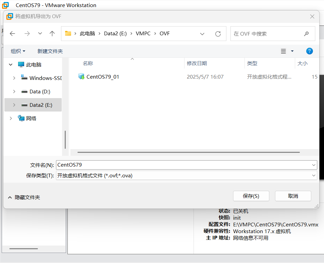
Task: Open view options dropdown arrow
Action: click(x=292, y=51)
